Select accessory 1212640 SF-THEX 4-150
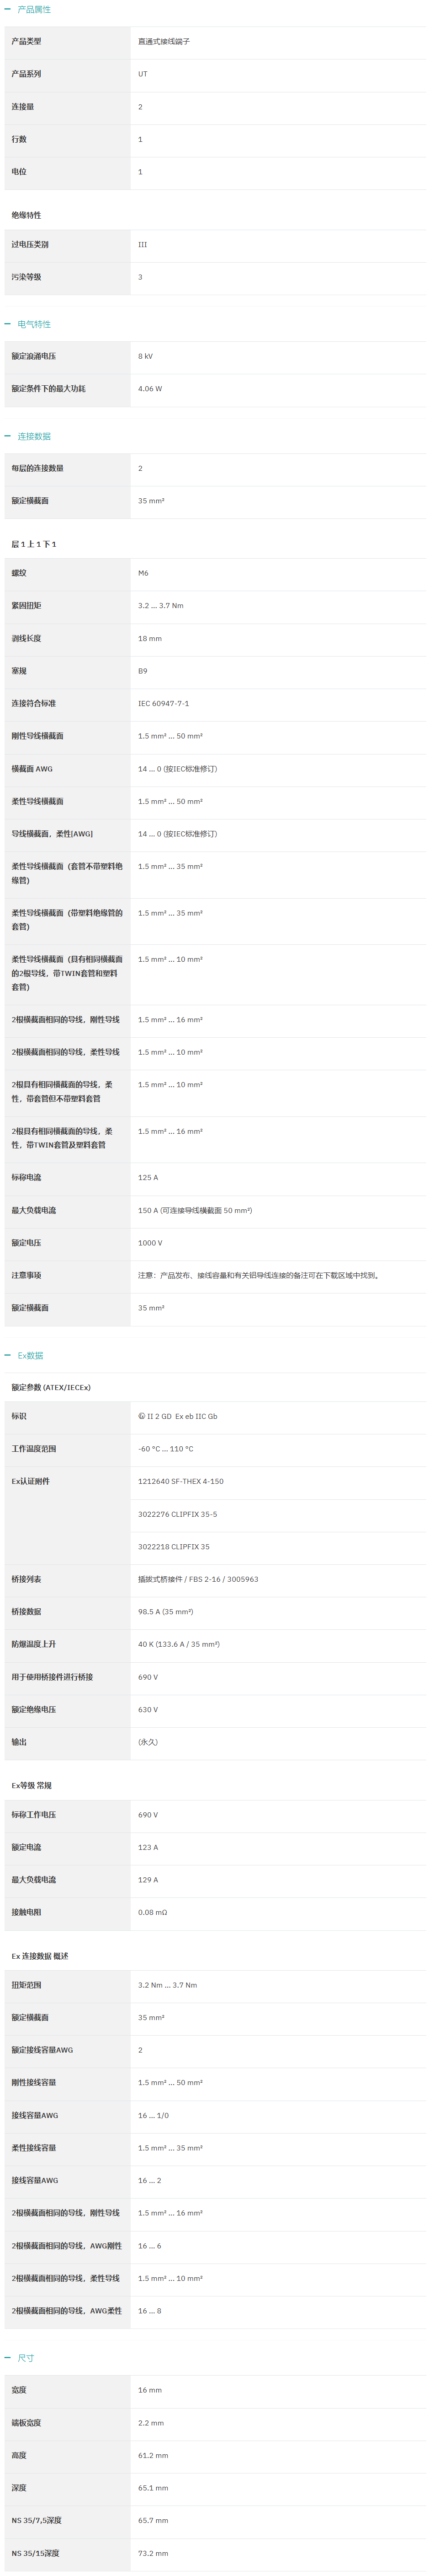Viewport: 429px width, 2576px height. tap(180, 1481)
